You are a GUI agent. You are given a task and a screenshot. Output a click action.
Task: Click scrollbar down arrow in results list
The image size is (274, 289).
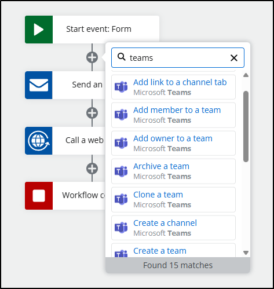[246, 253]
